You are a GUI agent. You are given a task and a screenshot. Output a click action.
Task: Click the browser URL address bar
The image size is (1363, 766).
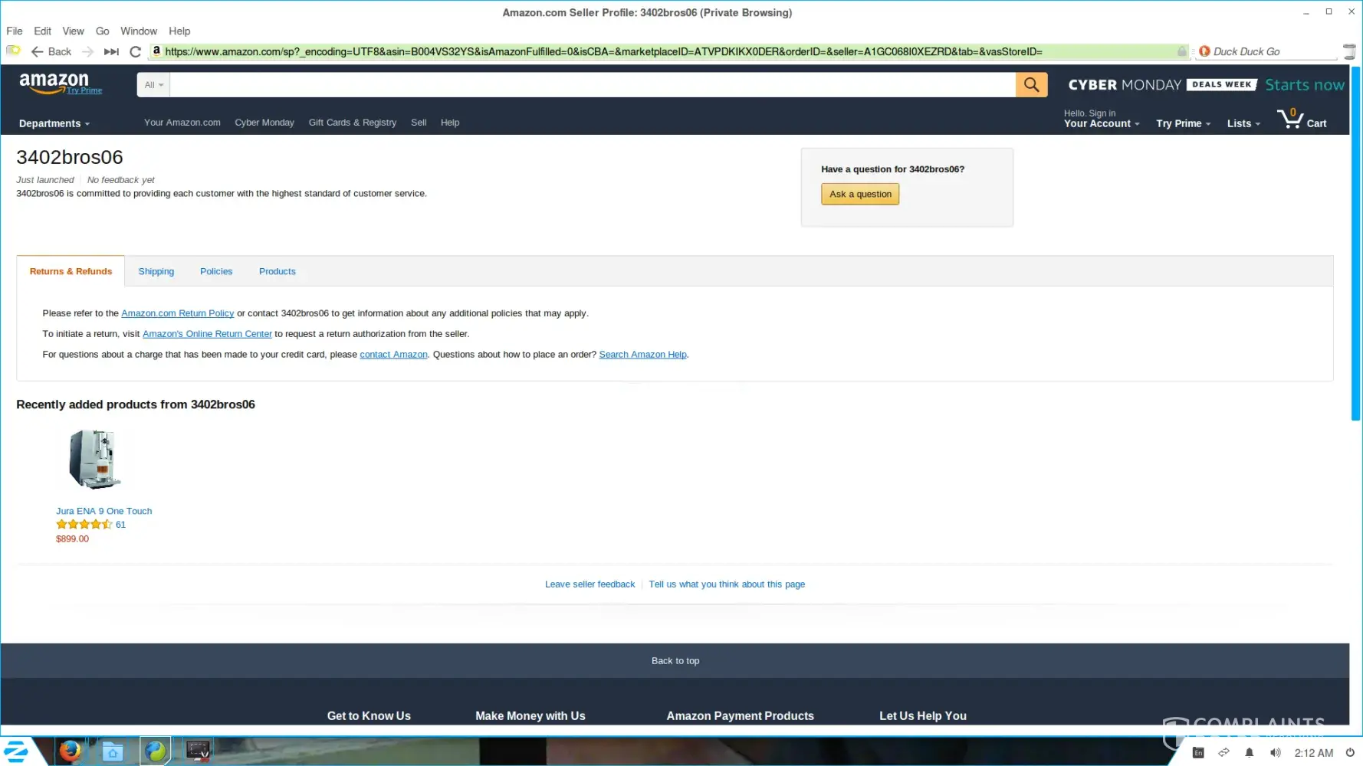coord(669,51)
